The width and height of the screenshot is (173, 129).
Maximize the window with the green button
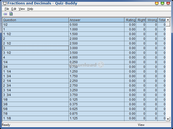pos(162,3)
